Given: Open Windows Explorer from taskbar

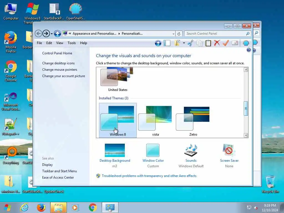Looking at the screenshot, I should coord(59,207).
